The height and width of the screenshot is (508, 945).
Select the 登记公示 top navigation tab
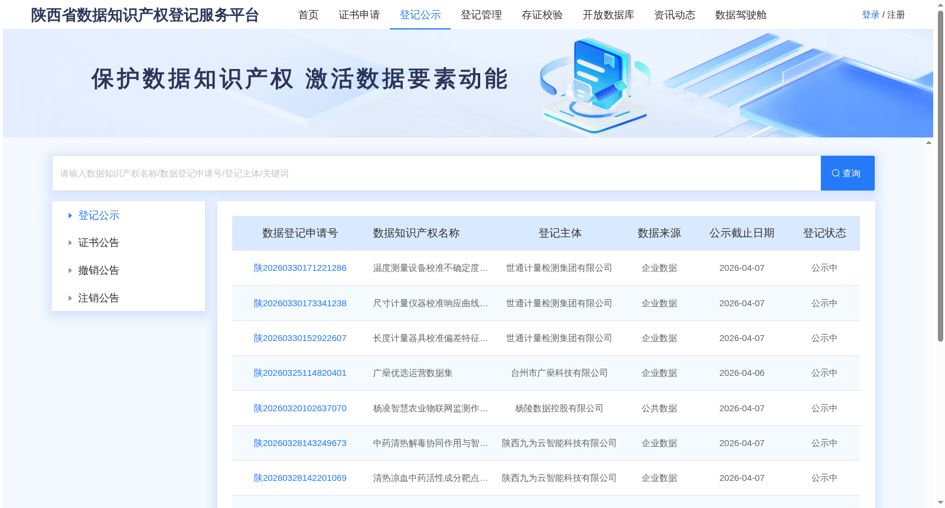click(420, 15)
